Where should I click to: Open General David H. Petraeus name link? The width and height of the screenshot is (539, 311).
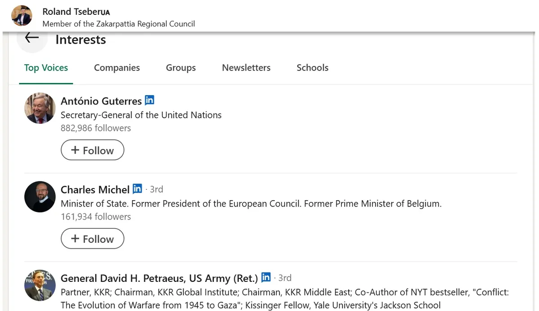159,278
